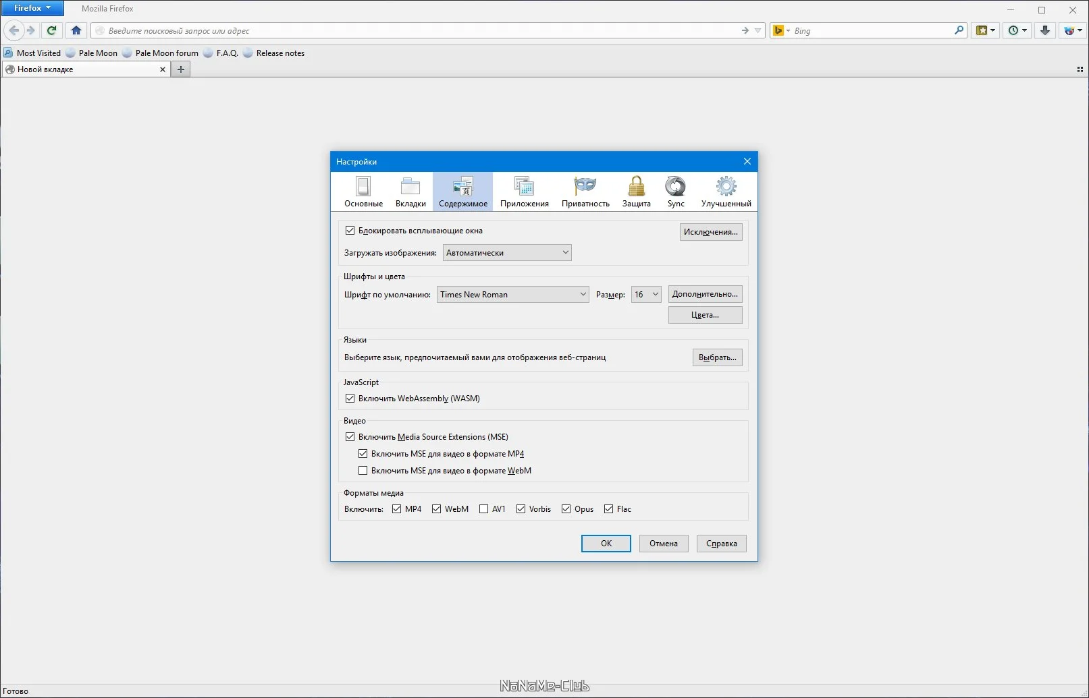Disable Блокировать всплывающие окна checkbox

pos(350,231)
